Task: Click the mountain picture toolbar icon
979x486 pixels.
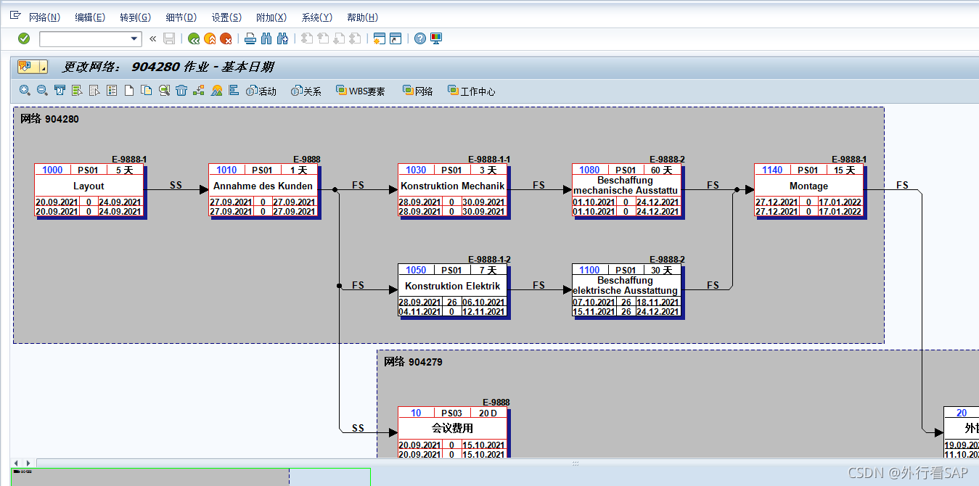Action: tap(216, 91)
